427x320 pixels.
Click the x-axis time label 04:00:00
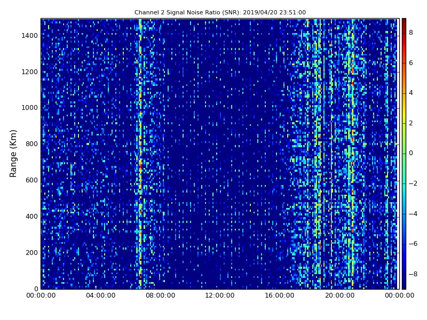click(x=101, y=295)
